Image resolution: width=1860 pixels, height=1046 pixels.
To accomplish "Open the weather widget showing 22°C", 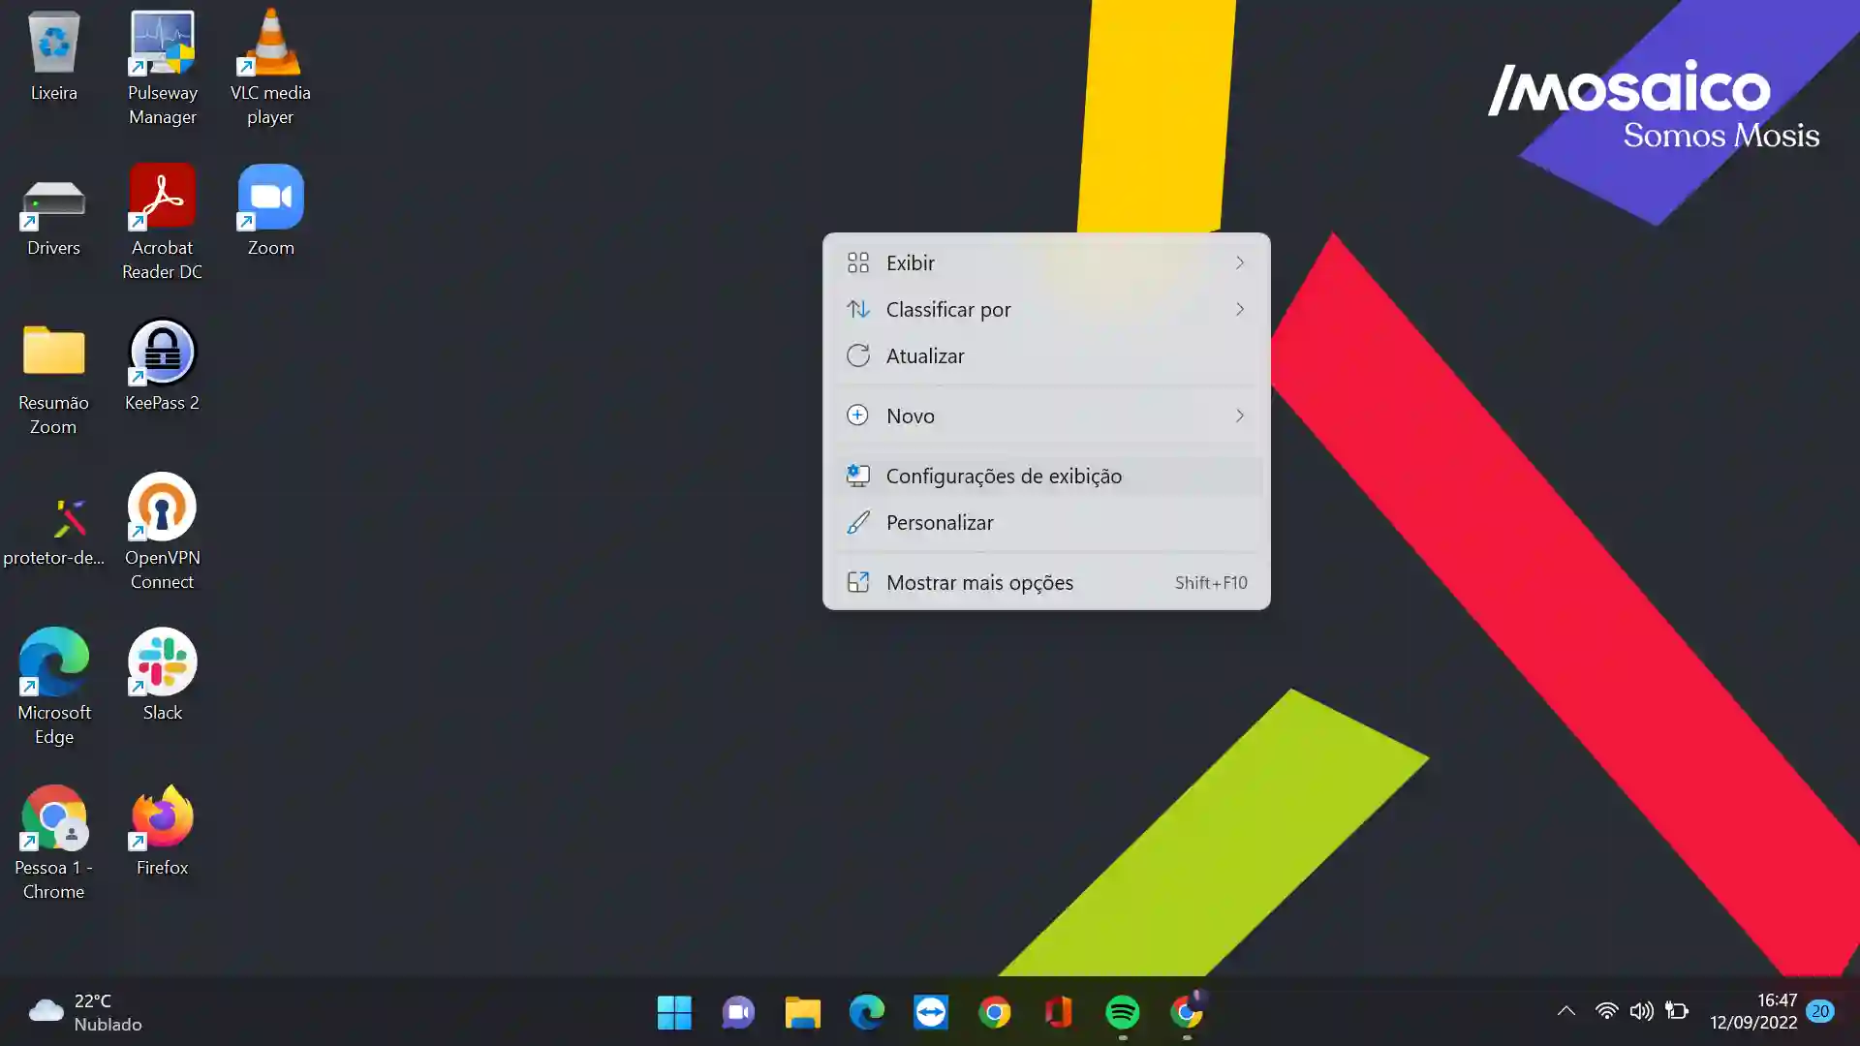I will point(85,1012).
